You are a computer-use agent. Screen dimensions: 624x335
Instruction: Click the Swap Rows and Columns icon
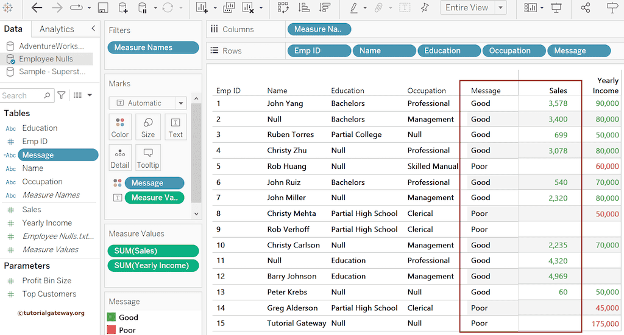(x=283, y=7)
